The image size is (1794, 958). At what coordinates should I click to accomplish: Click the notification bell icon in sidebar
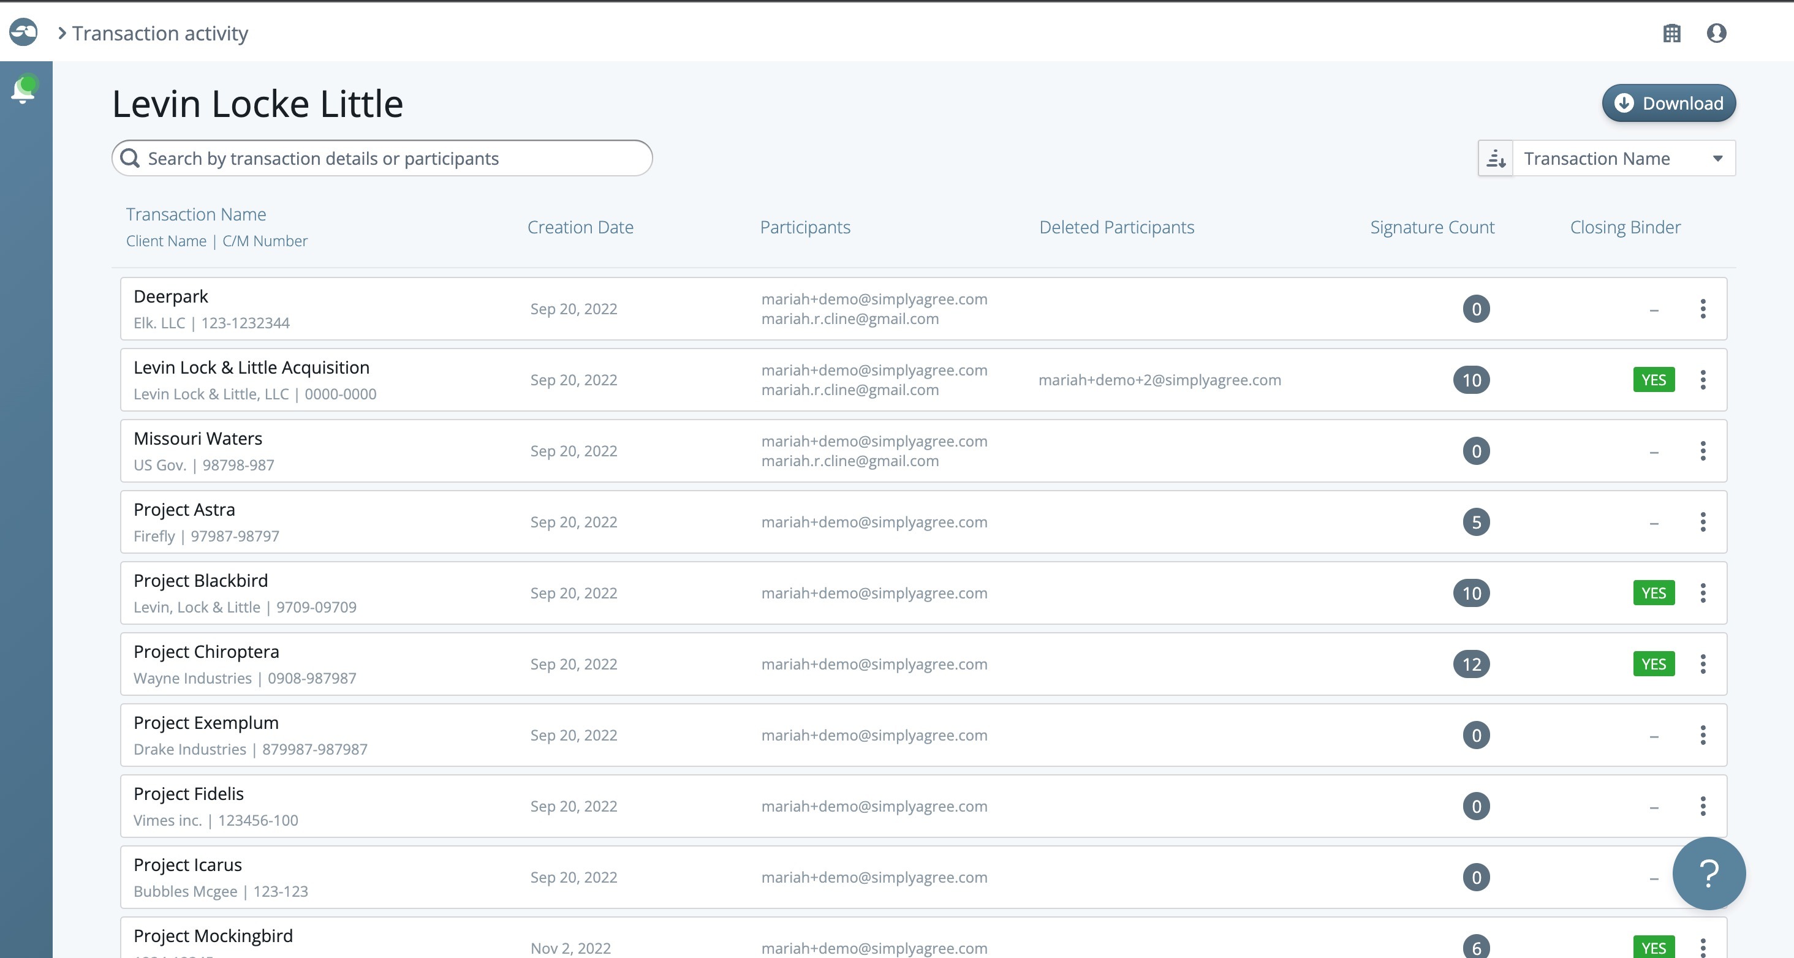coord(24,90)
